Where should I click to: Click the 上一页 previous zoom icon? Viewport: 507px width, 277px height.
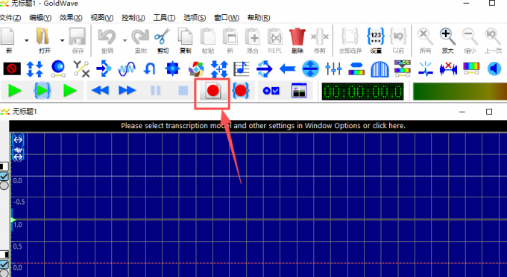[492, 36]
